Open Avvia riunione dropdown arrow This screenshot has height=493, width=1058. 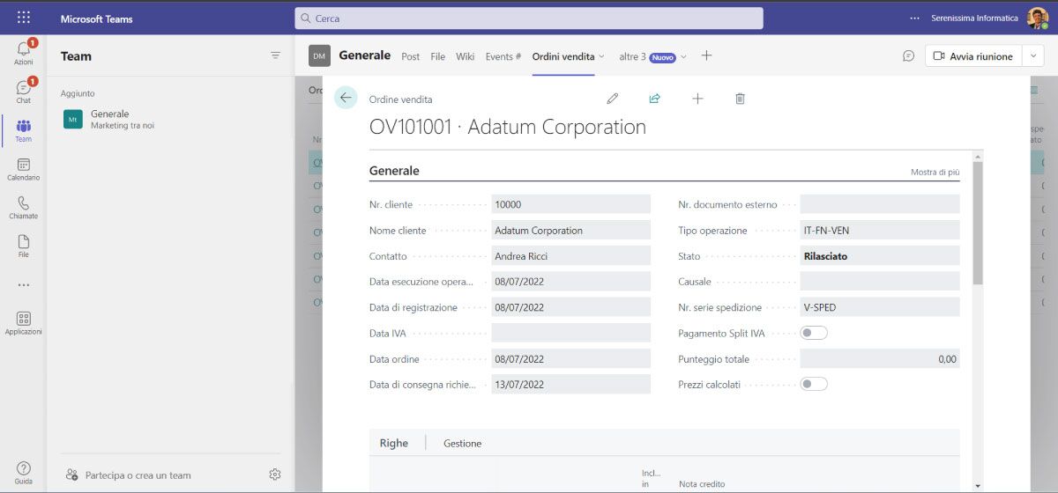tap(1033, 56)
